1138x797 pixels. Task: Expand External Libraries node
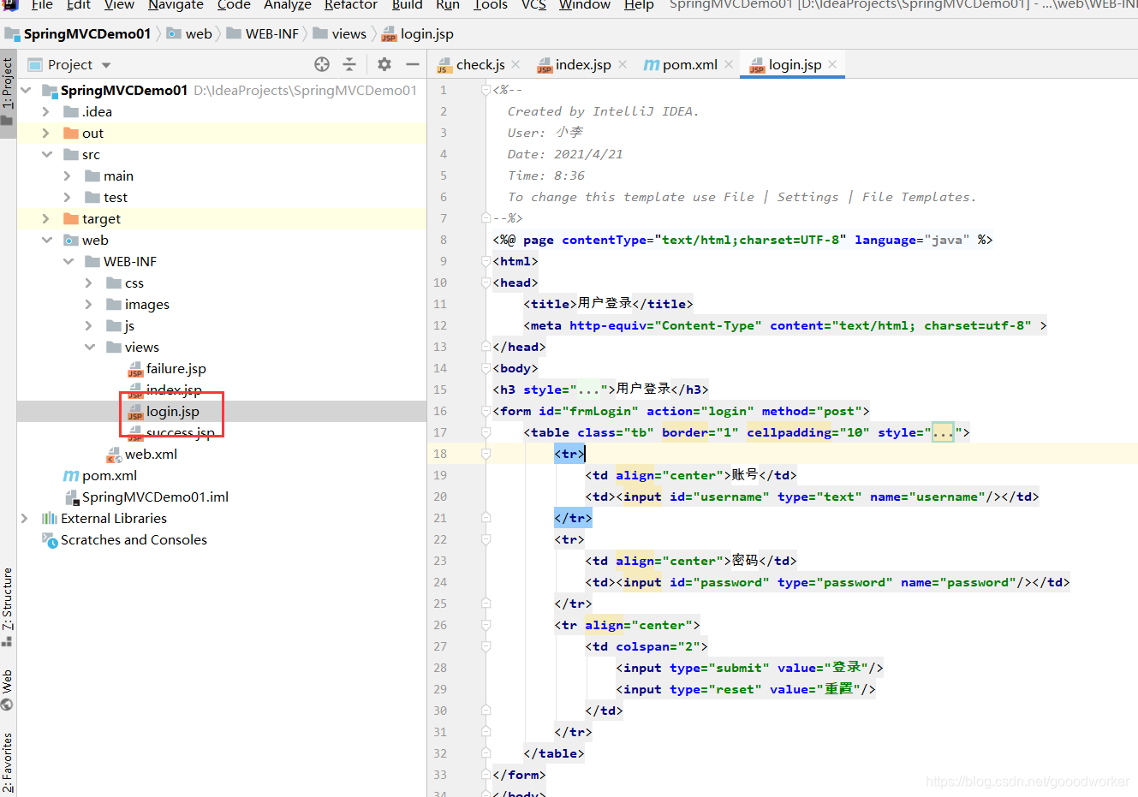tap(25, 518)
